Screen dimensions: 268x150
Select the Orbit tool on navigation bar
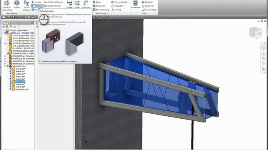[x=263, y=64]
